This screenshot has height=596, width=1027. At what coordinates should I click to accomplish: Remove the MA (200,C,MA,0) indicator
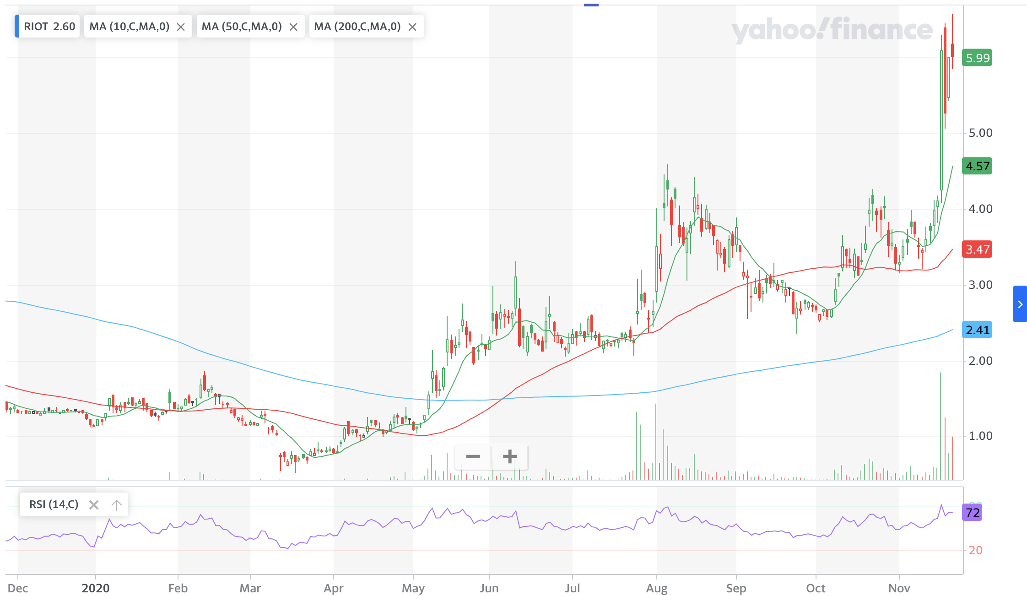412,27
